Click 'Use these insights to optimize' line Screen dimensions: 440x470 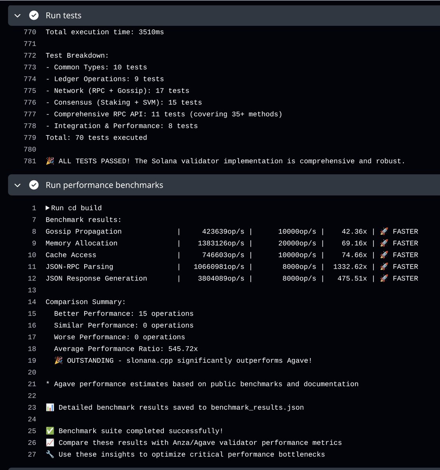pyautogui.click(x=192, y=455)
